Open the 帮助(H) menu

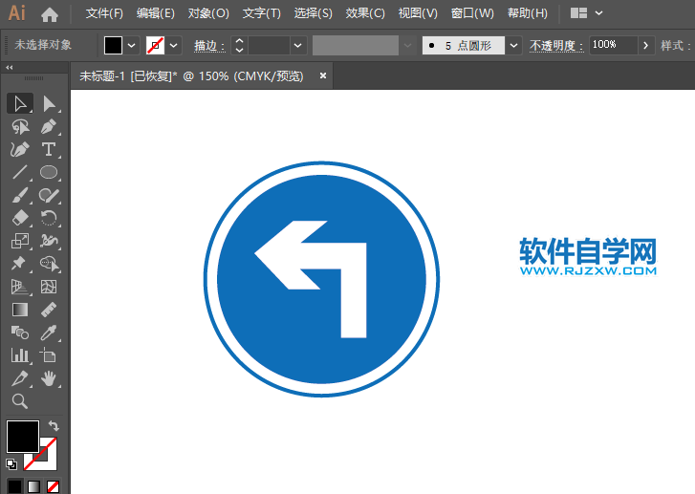pyautogui.click(x=528, y=13)
